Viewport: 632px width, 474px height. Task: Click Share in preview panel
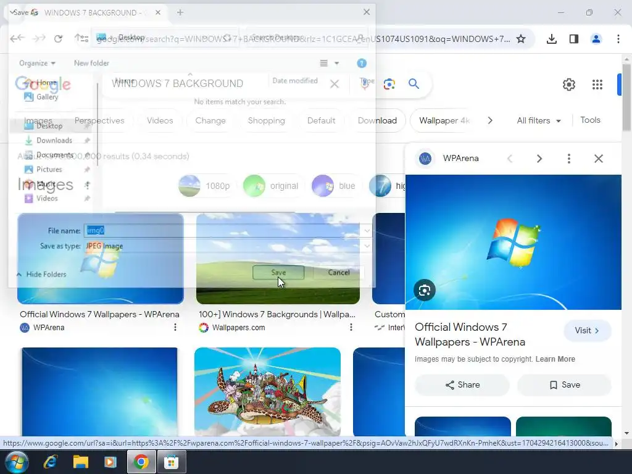coord(462,385)
